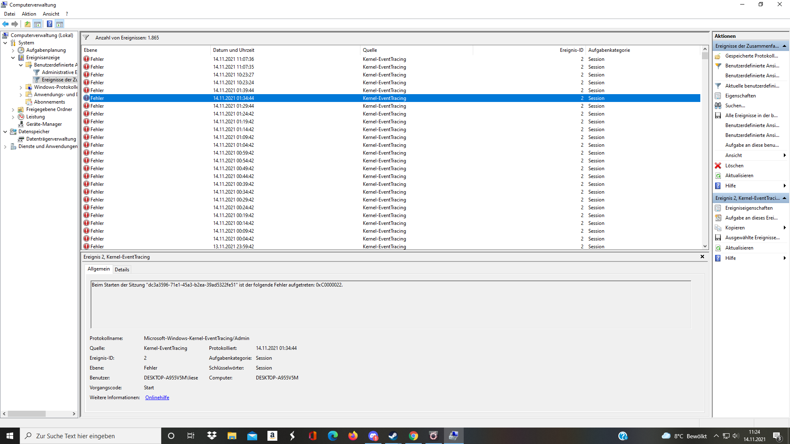Image resolution: width=790 pixels, height=444 pixels.
Task: Switch to the Details tab
Action: coord(122,270)
